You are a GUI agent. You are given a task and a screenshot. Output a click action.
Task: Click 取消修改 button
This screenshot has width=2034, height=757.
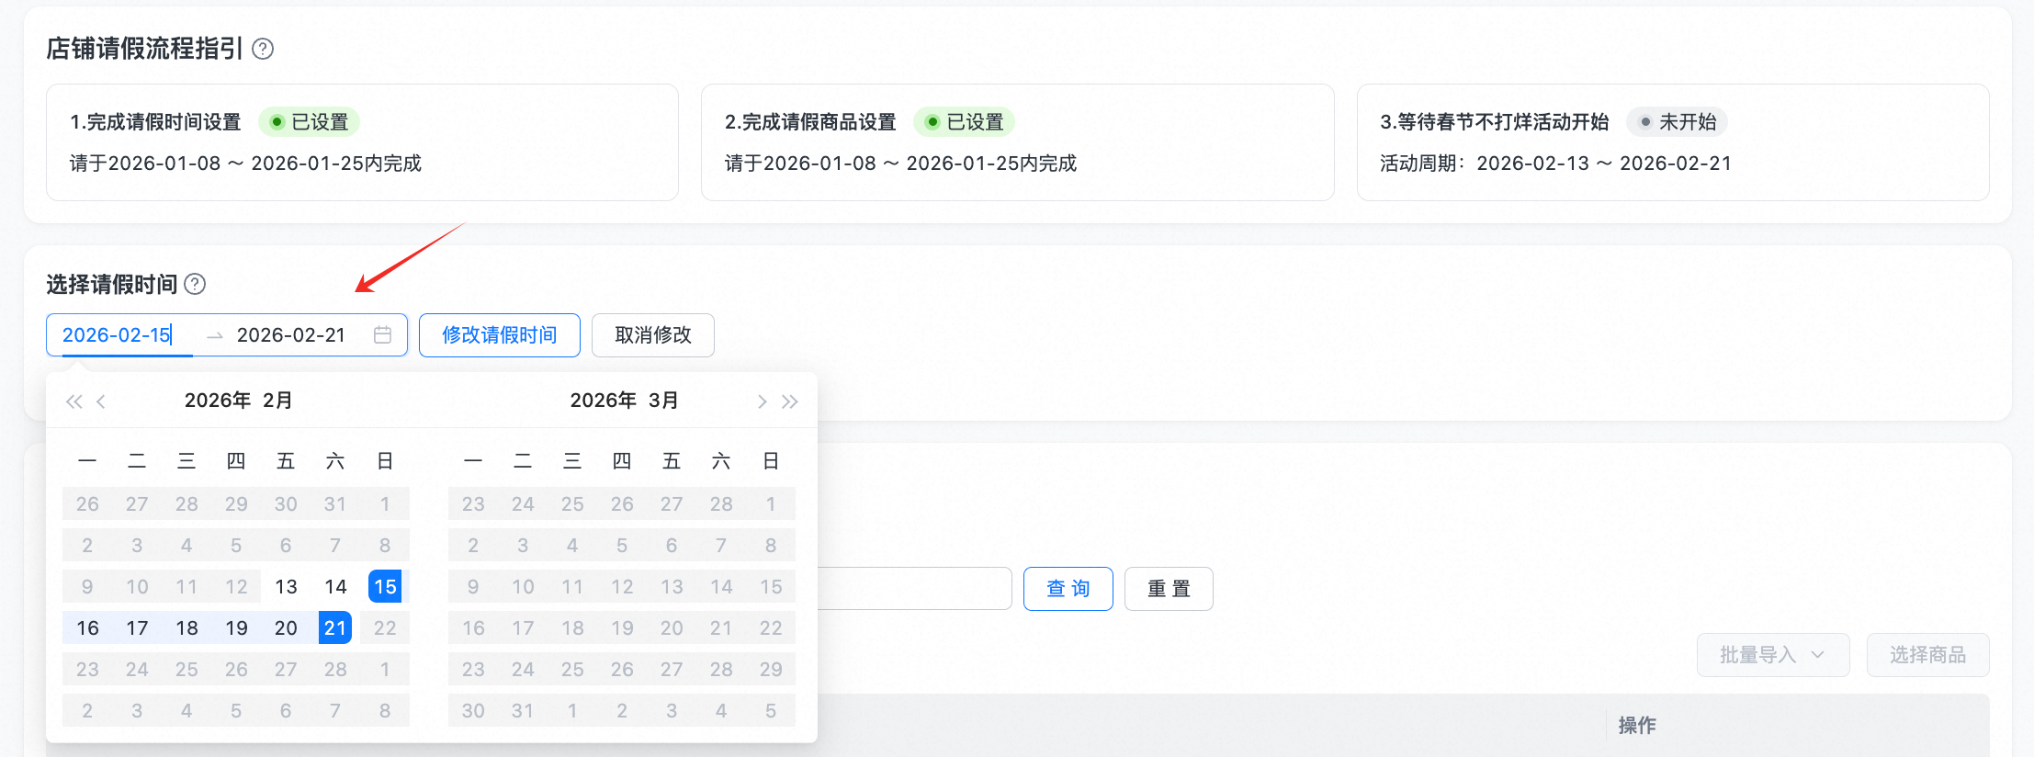(x=652, y=335)
